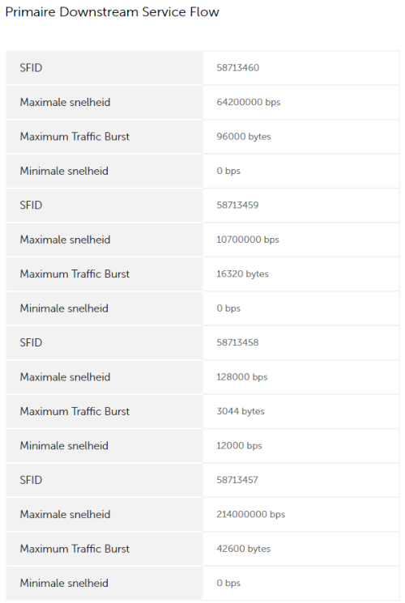The width and height of the screenshot is (405, 603).
Task: Click the 12000 bps minimale snelheid value
Action: tap(239, 446)
